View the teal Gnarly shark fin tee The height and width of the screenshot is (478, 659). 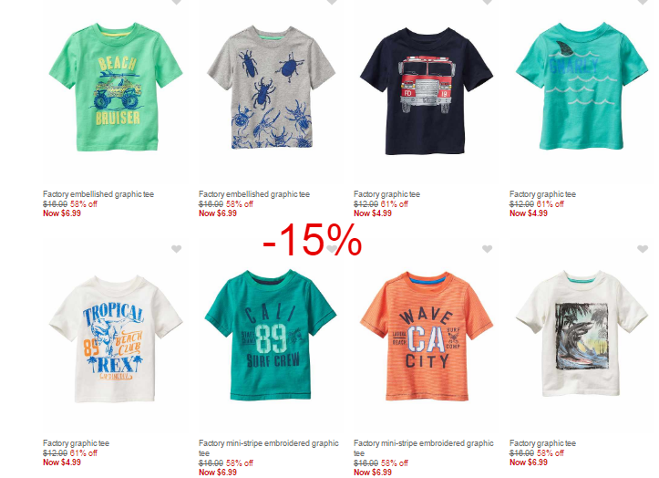[x=582, y=87]
